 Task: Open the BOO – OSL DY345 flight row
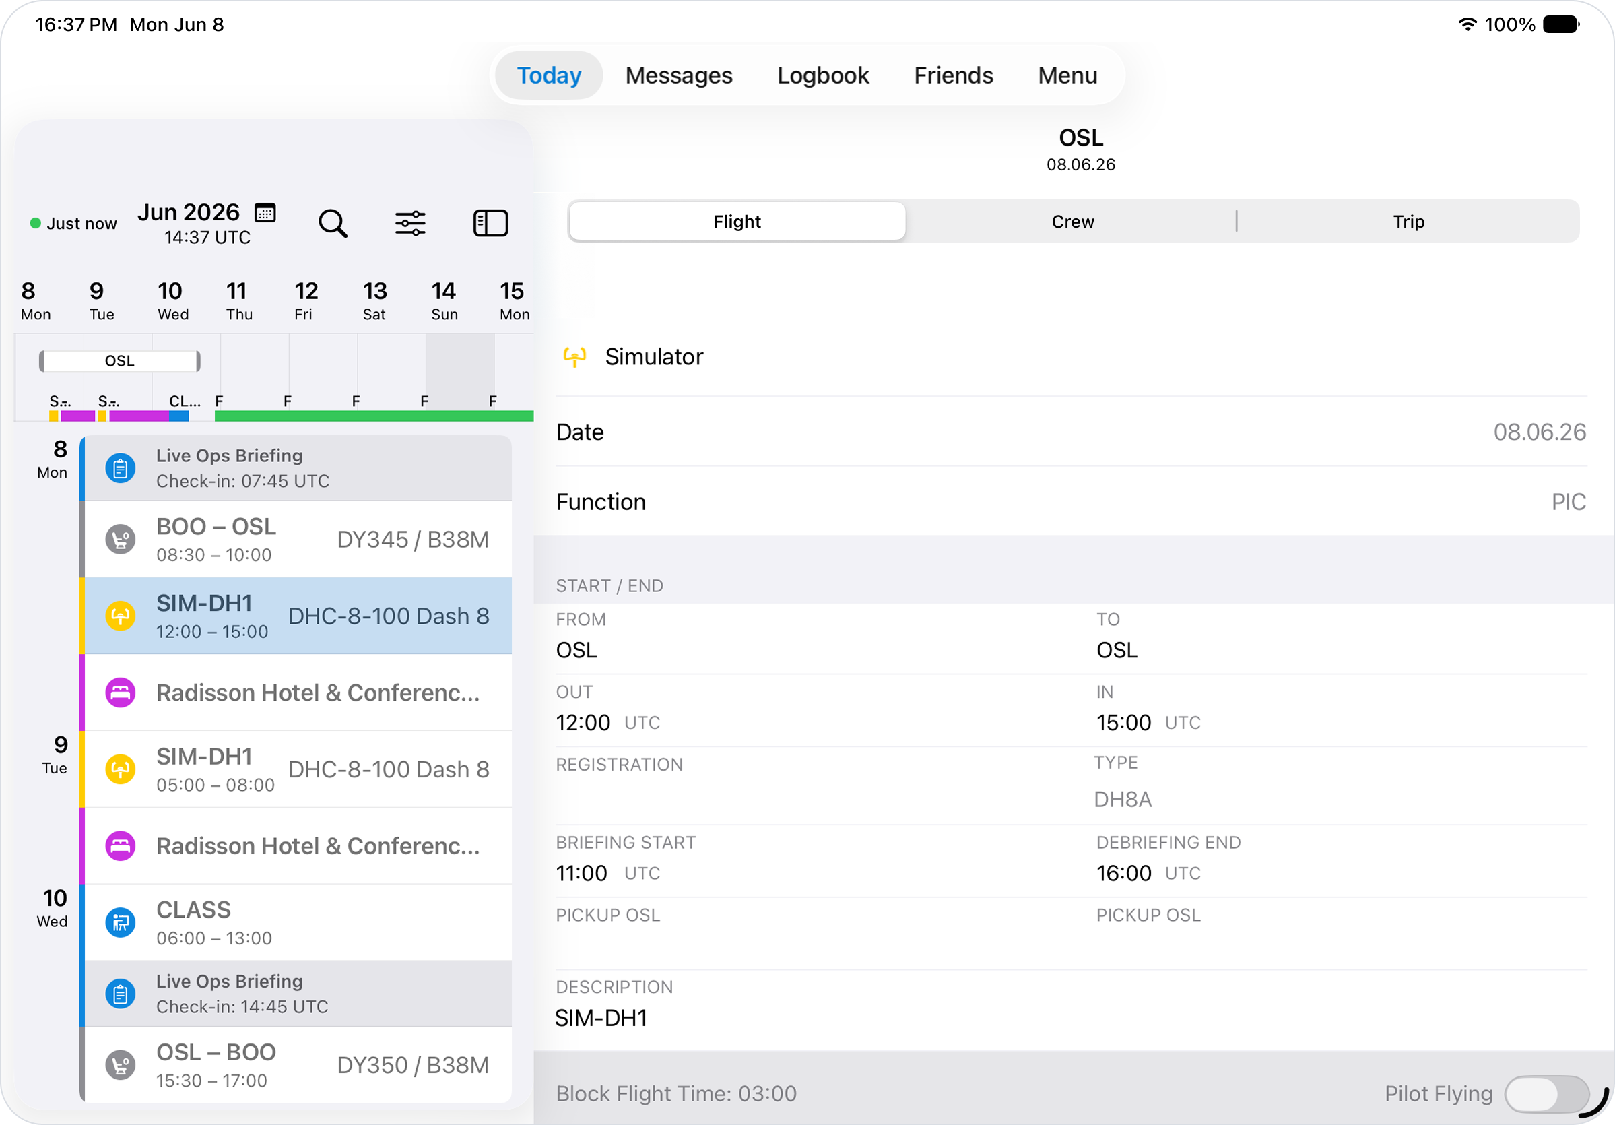[x=298, y=540]
